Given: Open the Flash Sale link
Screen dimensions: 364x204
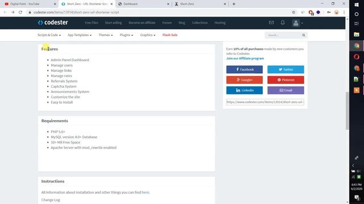Looking at the screenshot, I should pos(170,35).
